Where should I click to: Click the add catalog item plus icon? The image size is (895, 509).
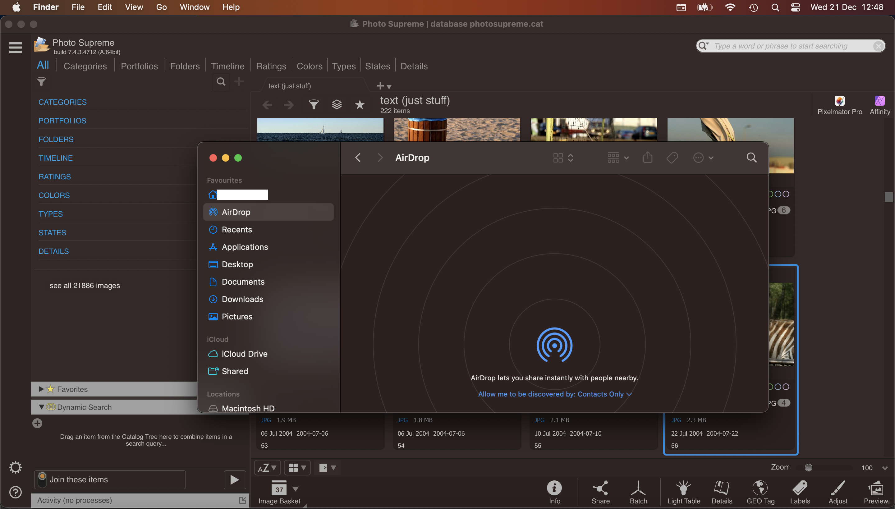click(x=239, y=81)
